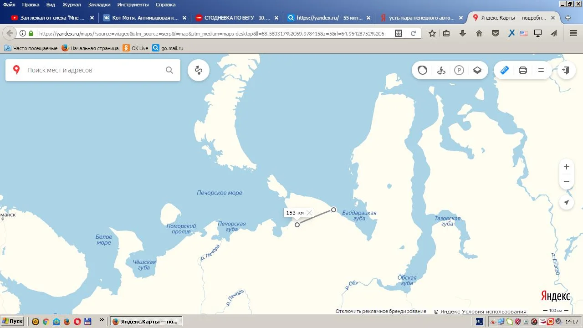This screenshot has height=328, width=583.
Task: Click the blue X extension icon
Action: [x=511, y=33]
